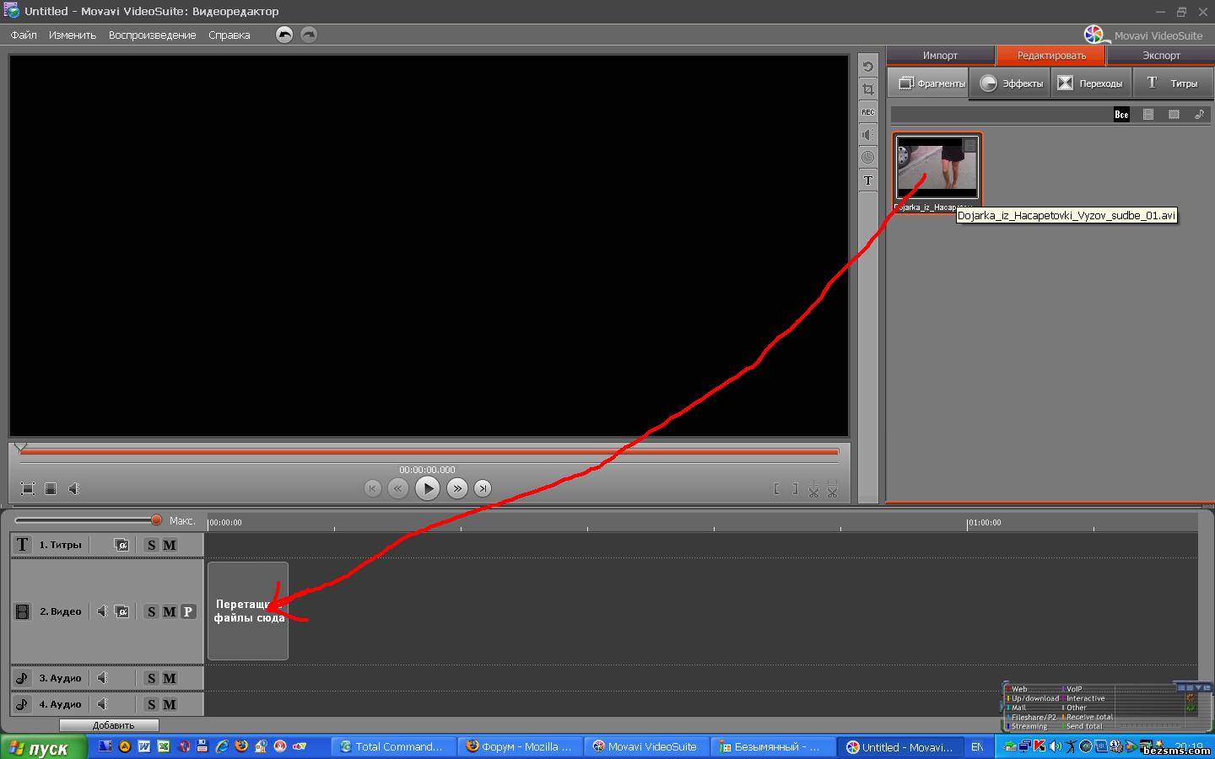Open the Титры section in edit panel
This screenshot has height=759, width=1215.
click(1173, 83)
